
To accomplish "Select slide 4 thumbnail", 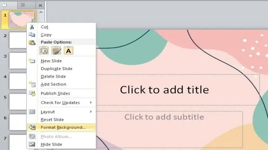I will (x=18, y=81).
